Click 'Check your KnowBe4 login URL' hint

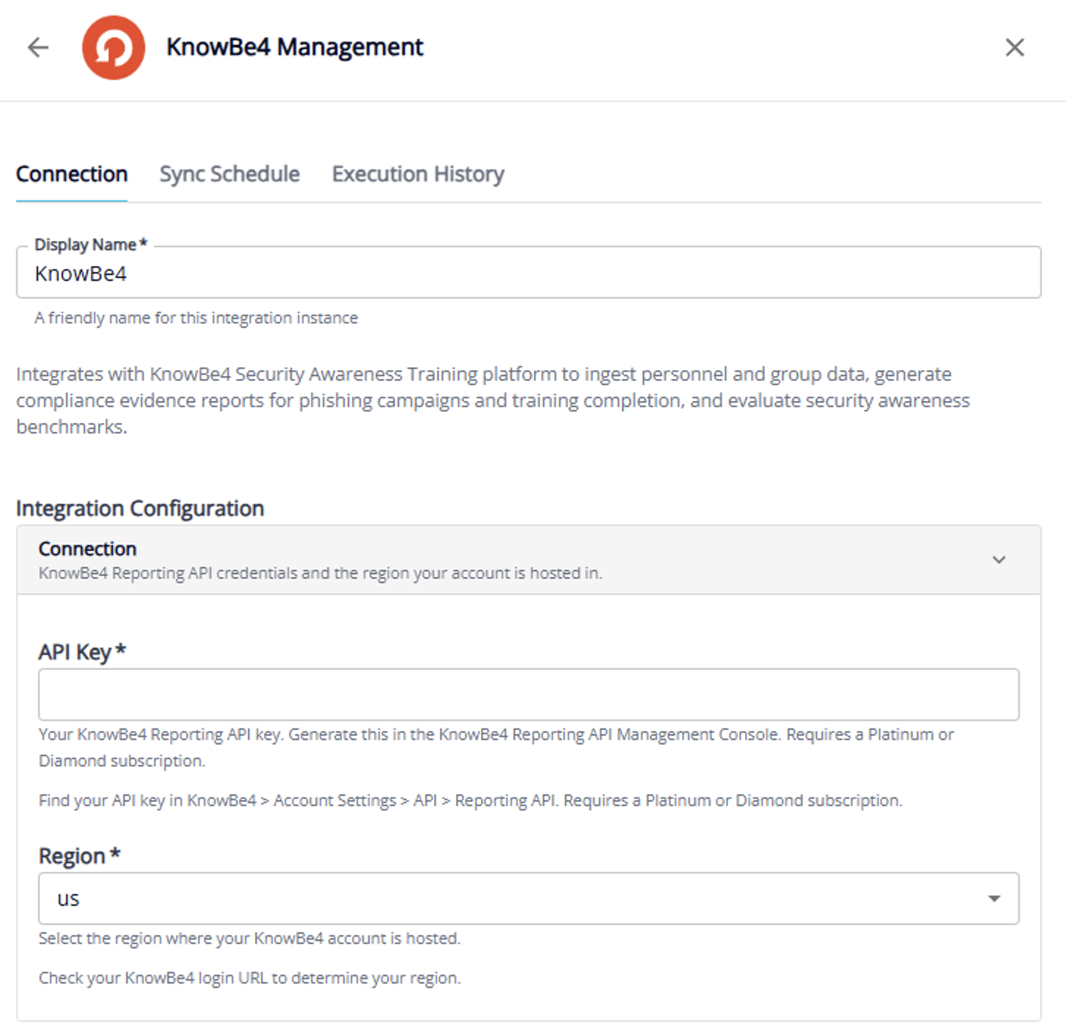click(x=250, y=978)
